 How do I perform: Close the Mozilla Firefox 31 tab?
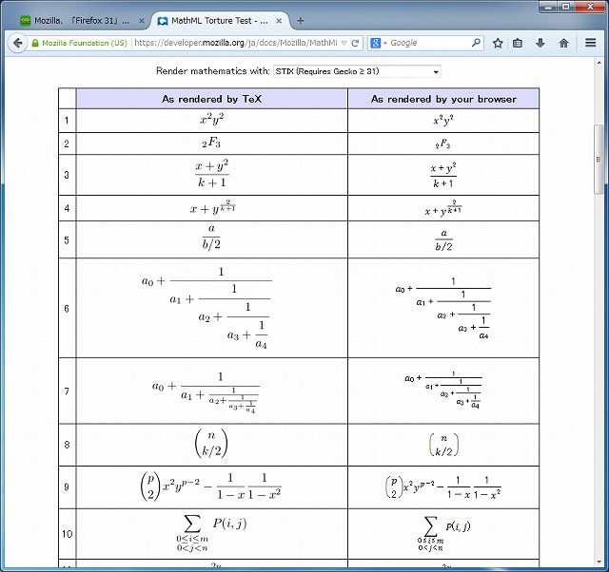click(142, 21)
